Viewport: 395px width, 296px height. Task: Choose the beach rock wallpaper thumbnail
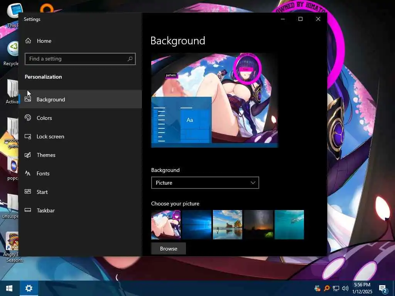tap(228, 225)
